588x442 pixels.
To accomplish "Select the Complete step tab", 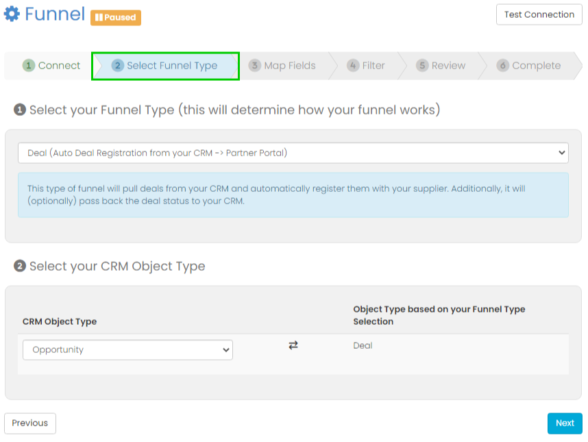I will 529,66.
